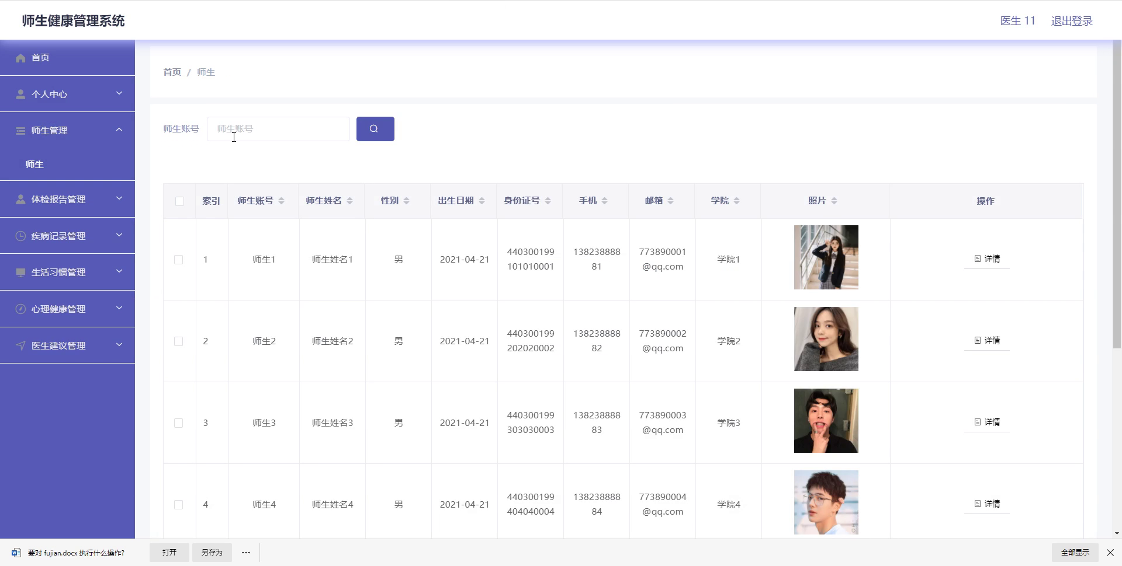Tick the select-all checkbox in table header
Image resolution: width=1122 pixels, height=566 pixels.
point(179,201)
